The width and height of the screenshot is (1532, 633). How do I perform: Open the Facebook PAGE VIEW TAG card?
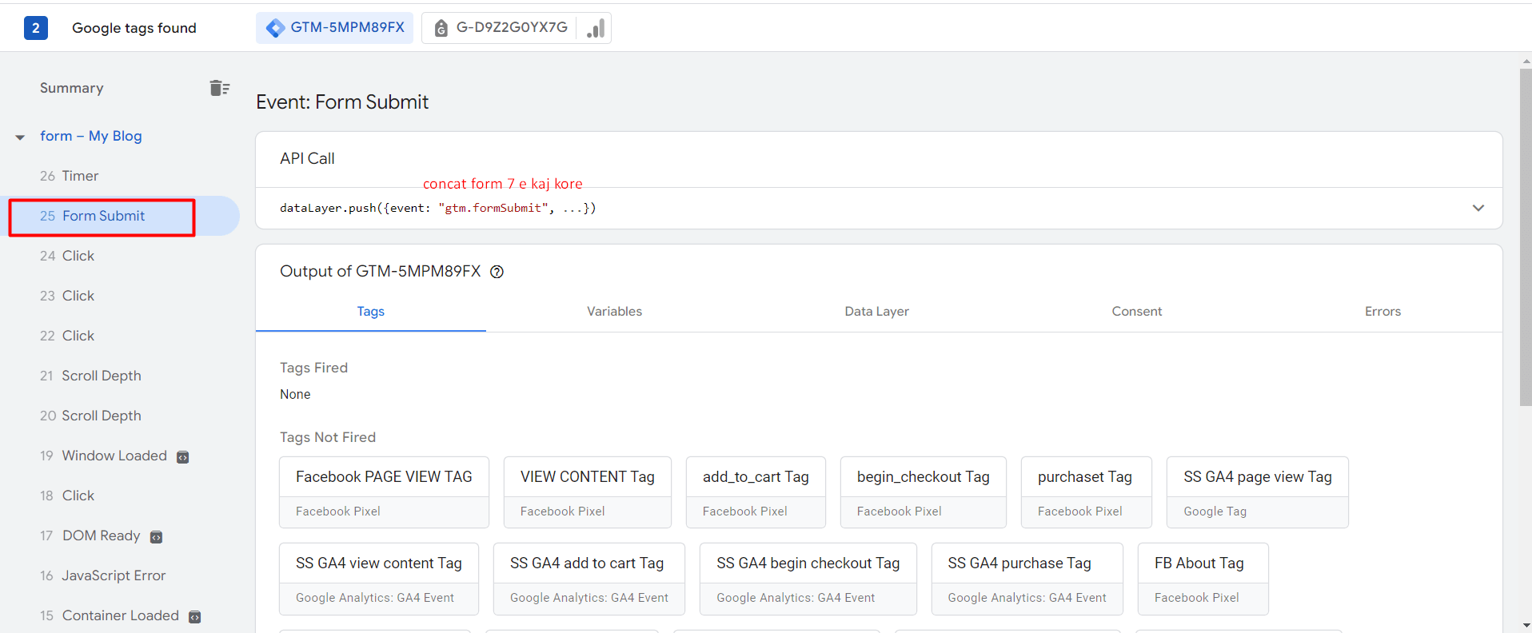tap(384, 492)
